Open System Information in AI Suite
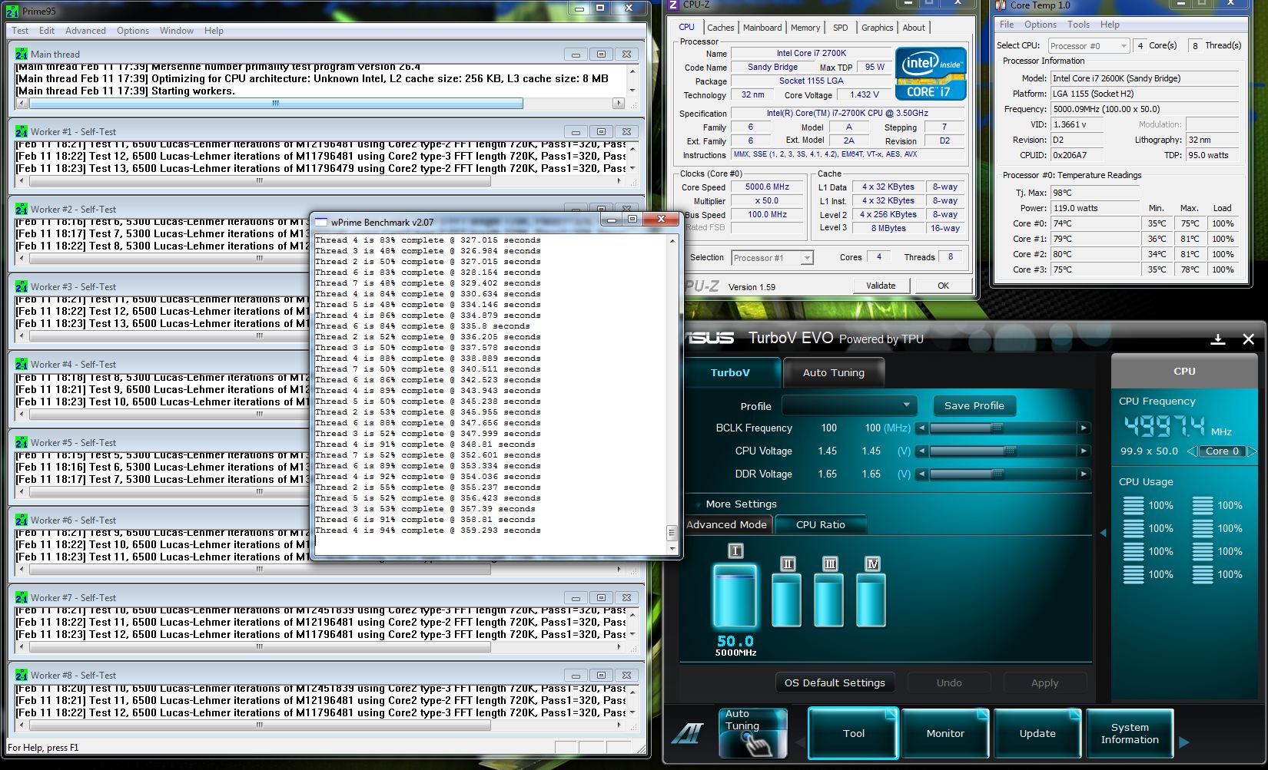Image resolution: width=1268 pixels, height=770 pixels. (x=1130, y=733)
